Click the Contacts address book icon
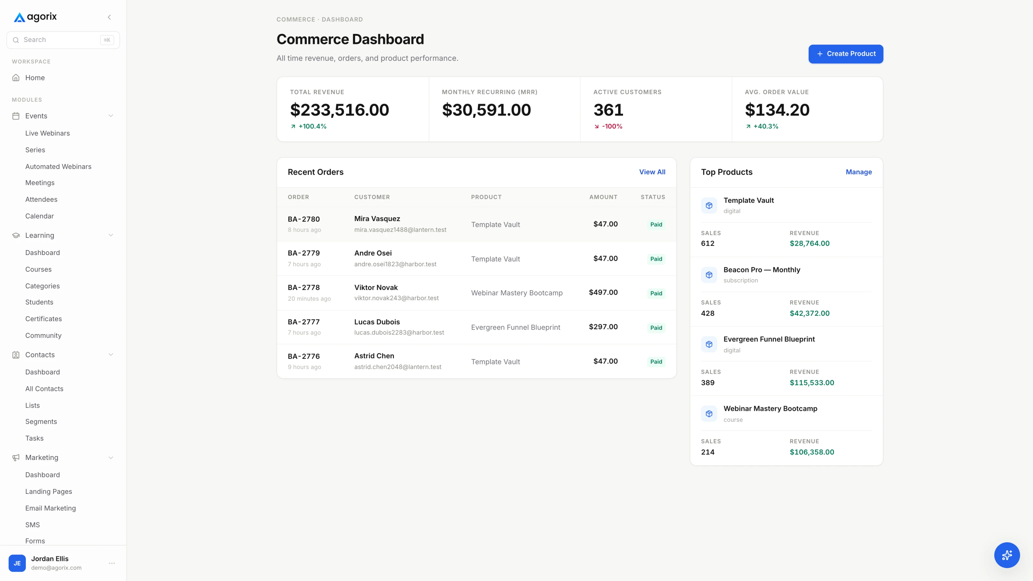 coord(16,355)
